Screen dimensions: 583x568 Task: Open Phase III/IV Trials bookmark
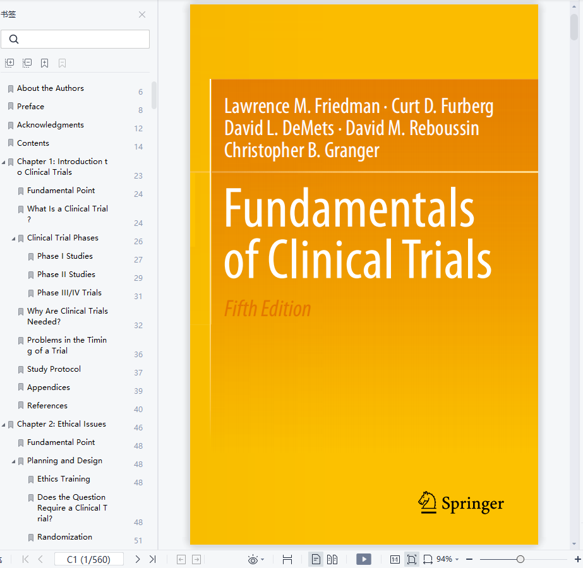pos(69,292)
